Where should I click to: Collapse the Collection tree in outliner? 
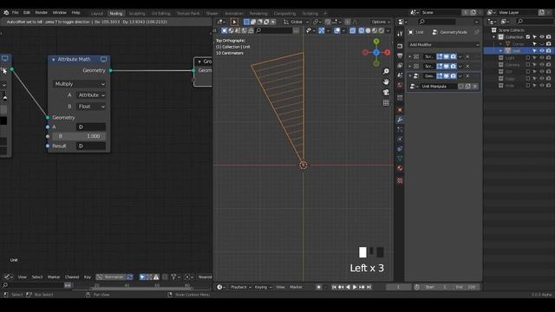click(x=494, y=37)
